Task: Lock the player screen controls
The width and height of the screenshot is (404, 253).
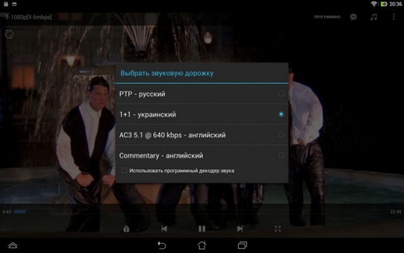Action: (126, 228)
